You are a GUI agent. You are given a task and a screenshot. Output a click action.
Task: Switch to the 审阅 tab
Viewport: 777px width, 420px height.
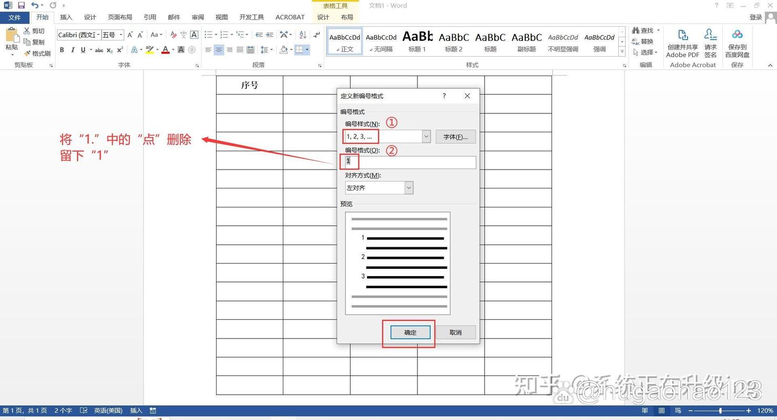pos(198,17)
